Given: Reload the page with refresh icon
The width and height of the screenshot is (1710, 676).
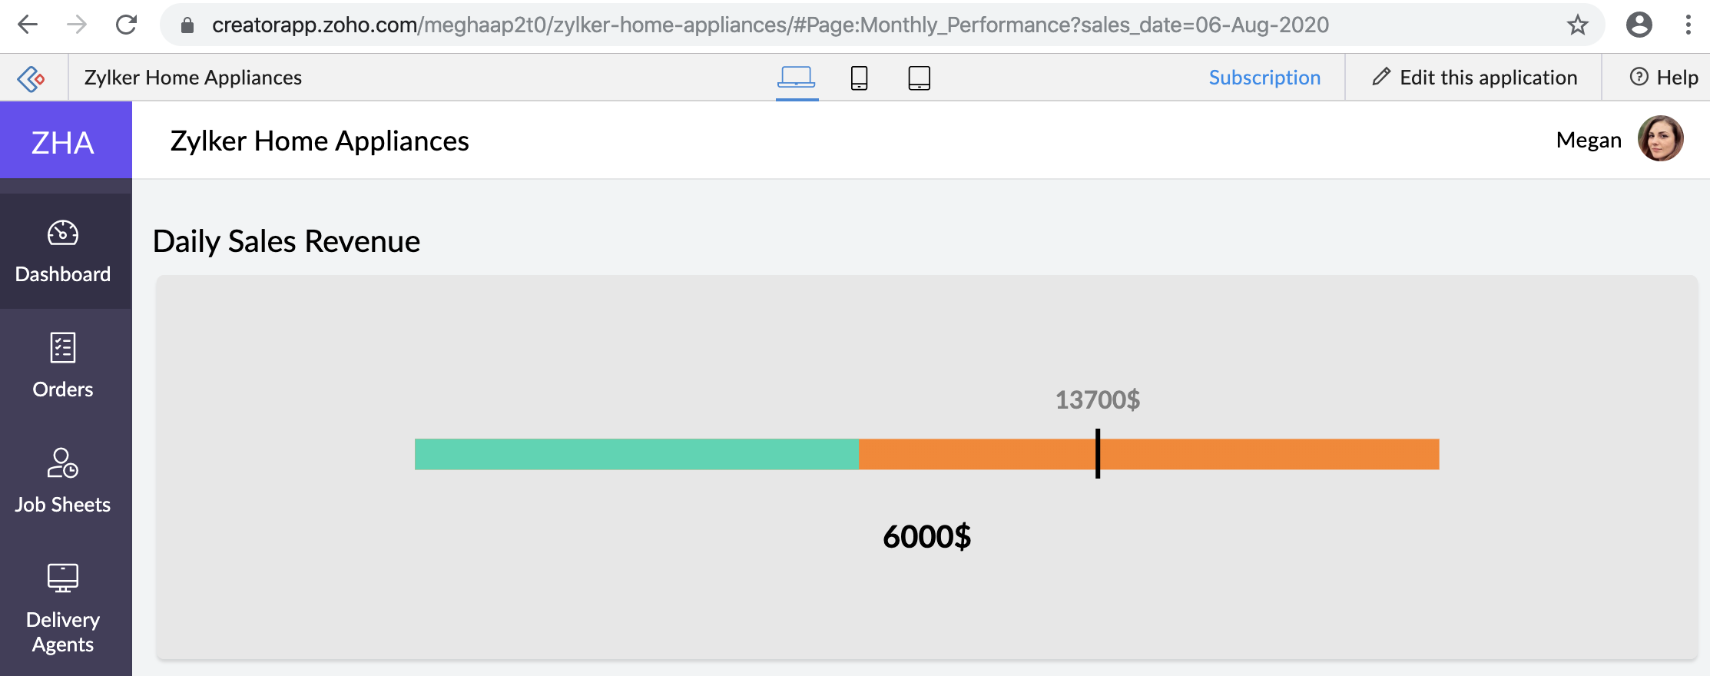Looking at the screenshot, I should pos(126,25).
